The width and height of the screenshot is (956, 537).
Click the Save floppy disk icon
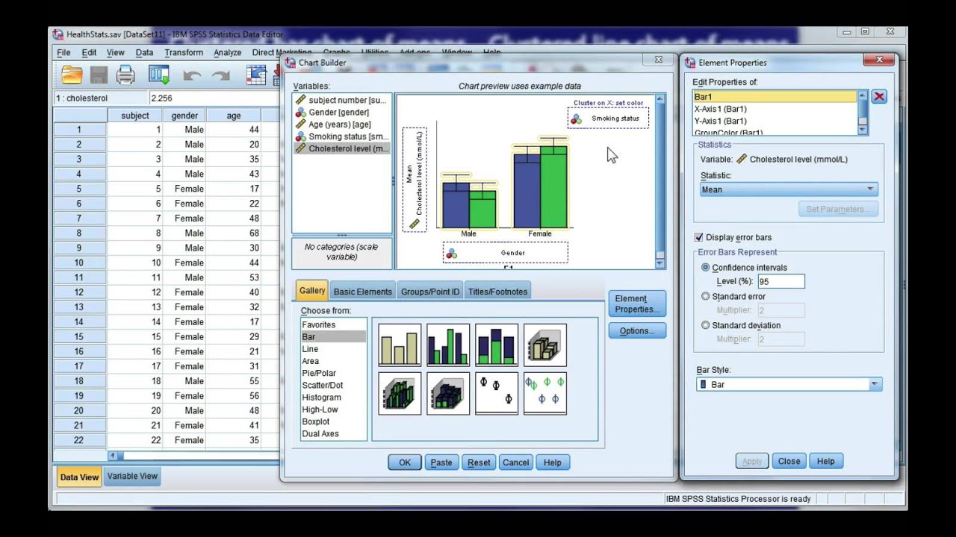tap(99, 75)
